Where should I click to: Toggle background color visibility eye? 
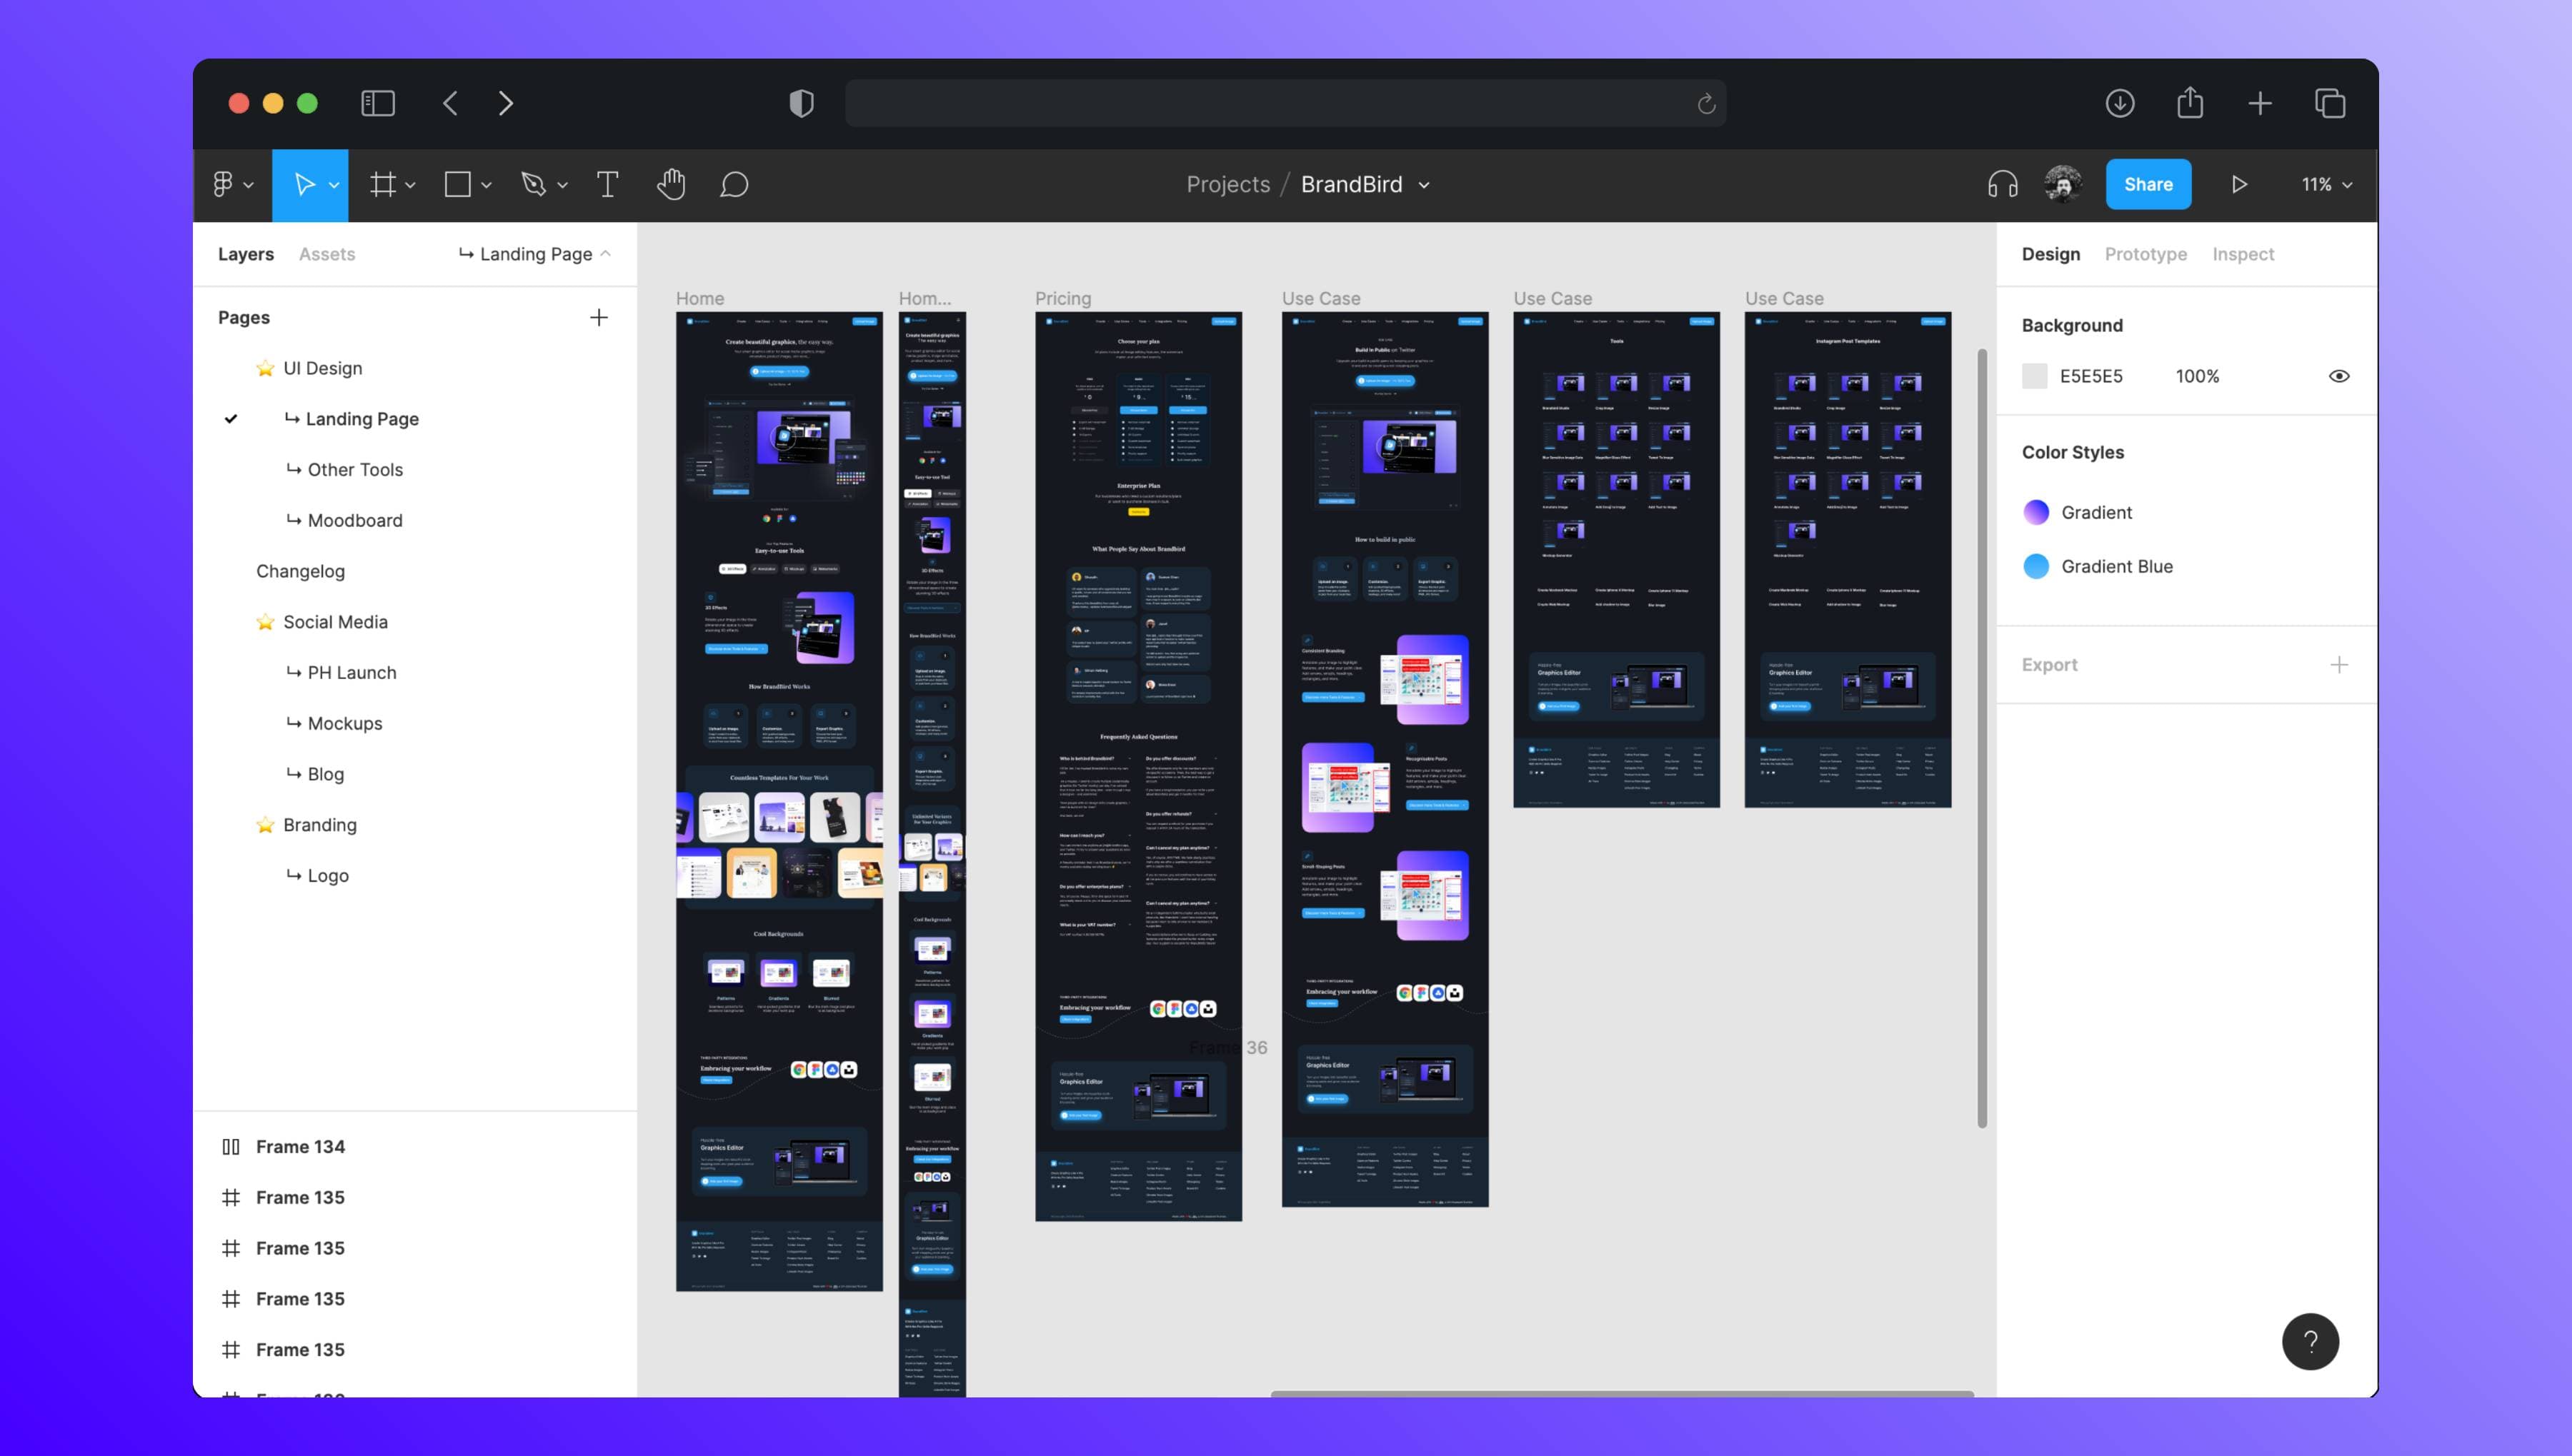click(2339, 376)
